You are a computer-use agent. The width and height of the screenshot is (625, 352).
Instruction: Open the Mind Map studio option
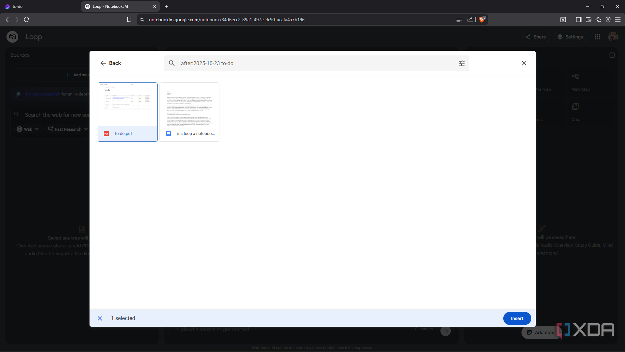pyautogui.click(x=580, y=82)
